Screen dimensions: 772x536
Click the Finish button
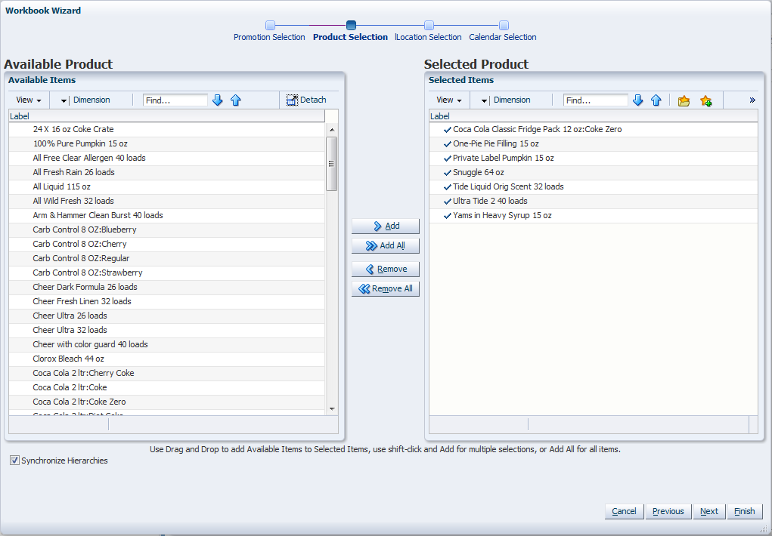pyautogui.click(x=745, y=511)
